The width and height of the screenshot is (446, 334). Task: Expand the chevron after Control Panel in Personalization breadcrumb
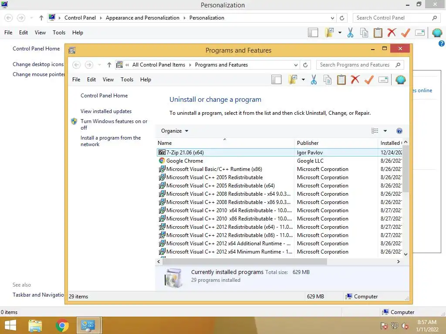(x=101, y=18)
